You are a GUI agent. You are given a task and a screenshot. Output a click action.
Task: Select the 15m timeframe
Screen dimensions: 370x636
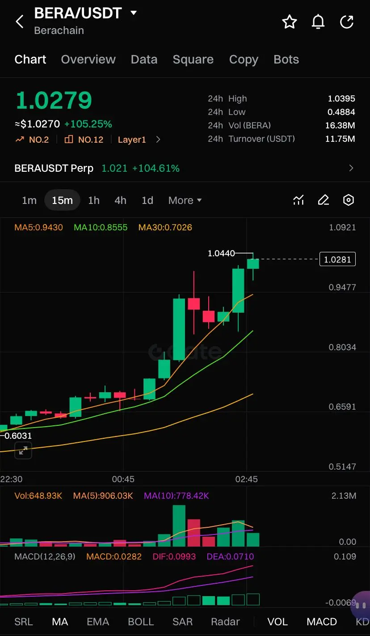(62, 200)
